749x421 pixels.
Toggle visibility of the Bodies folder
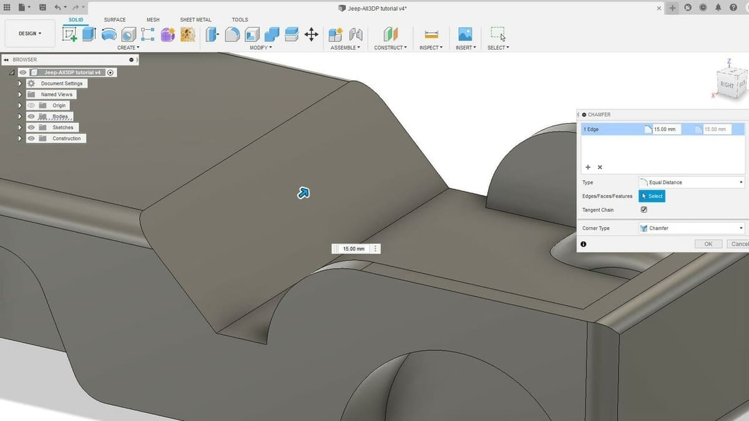tap(31, 117)
